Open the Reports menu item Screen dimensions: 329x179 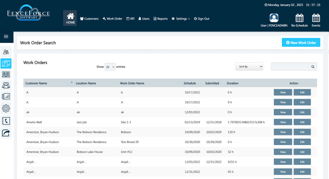click(161, 19)
